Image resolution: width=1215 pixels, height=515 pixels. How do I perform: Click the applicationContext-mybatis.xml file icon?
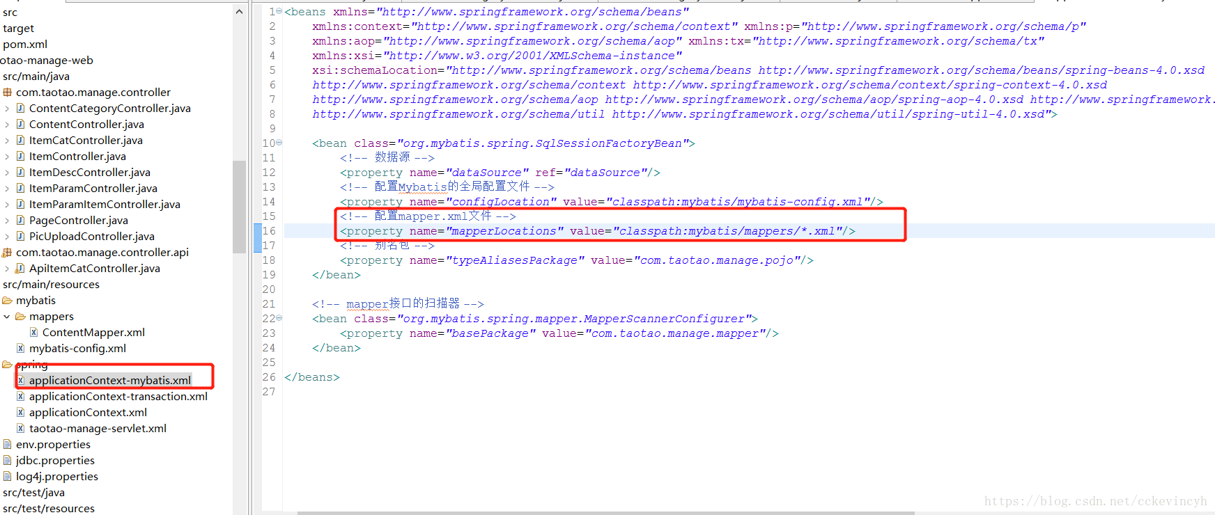[21, 380]
